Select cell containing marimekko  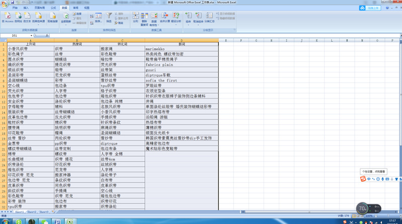pyautogui.click(x=182, y=49)
